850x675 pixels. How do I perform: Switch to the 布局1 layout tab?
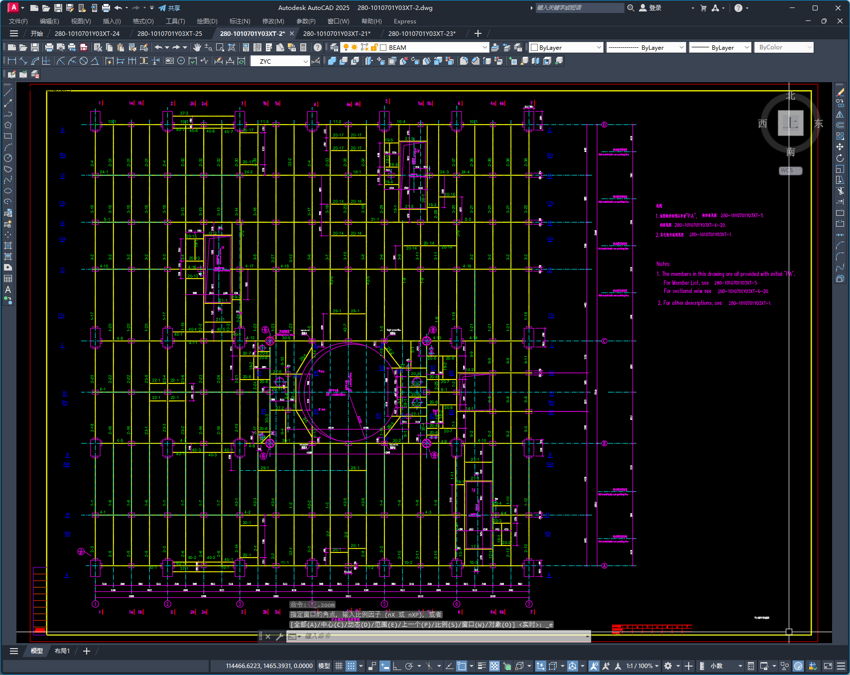[x=62, y=651]
